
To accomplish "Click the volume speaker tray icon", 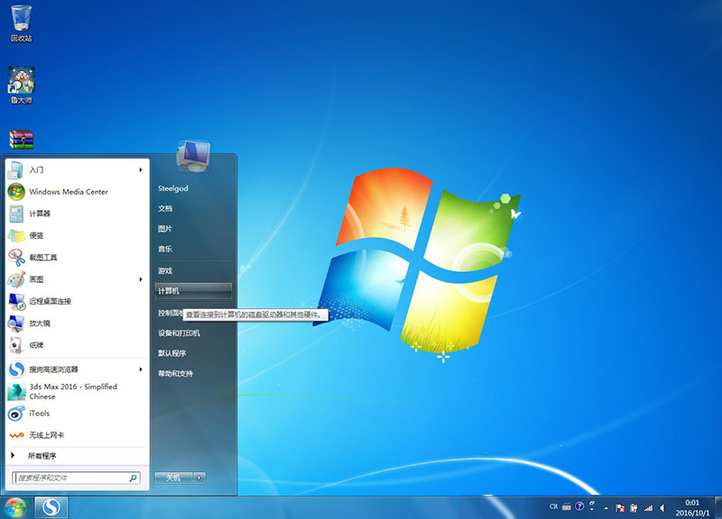I will click(662, 508).
